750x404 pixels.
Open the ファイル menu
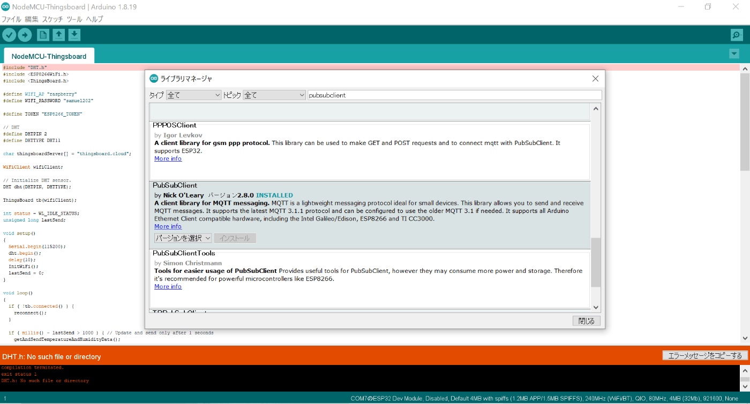pos(11,19)
